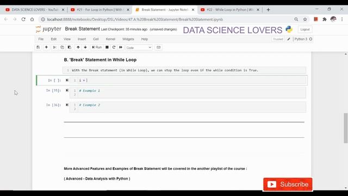The height and width of the screenshot is (196, 348).
Task: Click the heading B. 'Break' Statement in While Loop
Action: point(100,60)
